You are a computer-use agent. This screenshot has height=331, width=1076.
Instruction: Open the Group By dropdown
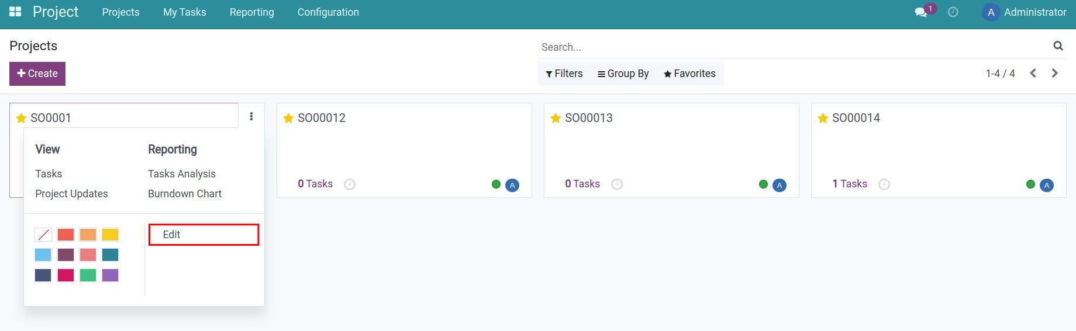pos(623,74)
